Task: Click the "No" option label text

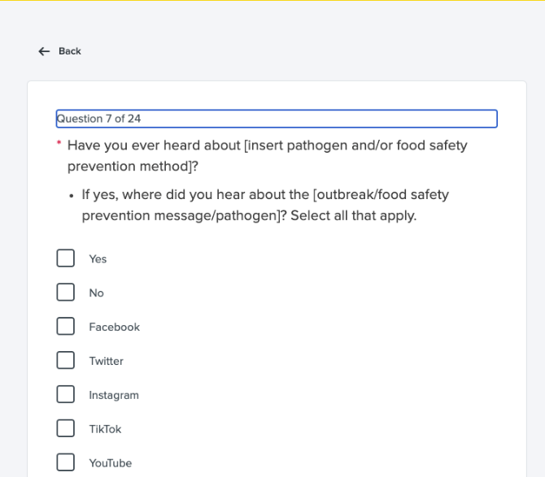Action: tap(97, 293)
